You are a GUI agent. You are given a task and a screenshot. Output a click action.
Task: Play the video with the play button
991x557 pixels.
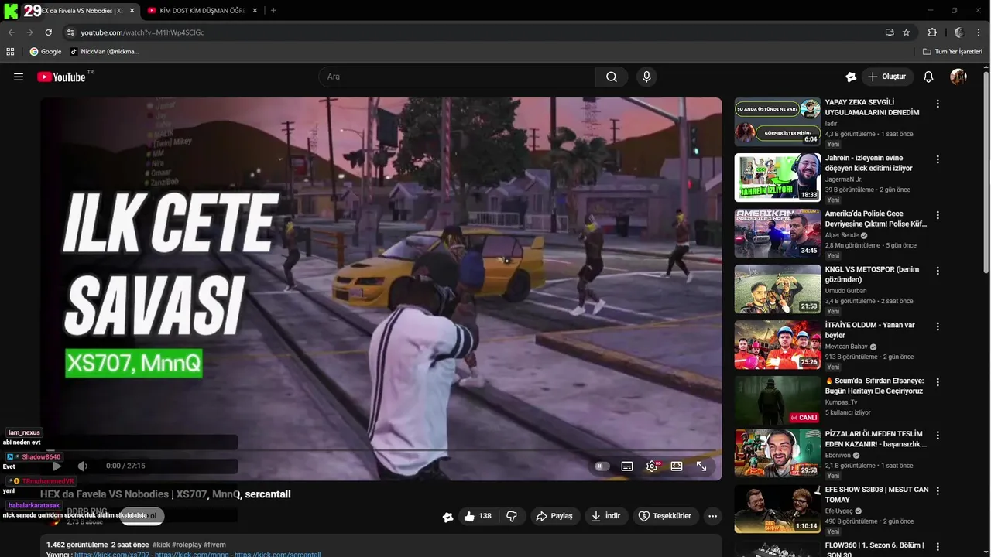(57, 466)
